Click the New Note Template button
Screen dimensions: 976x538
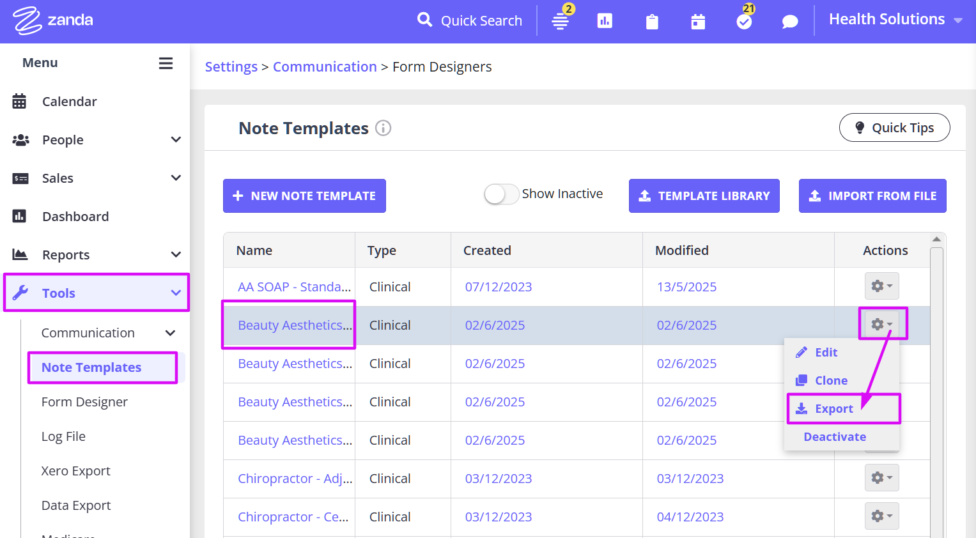tap(304, 196)
